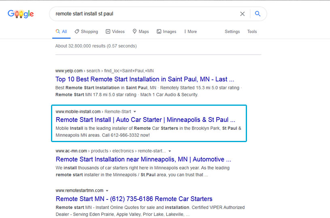Click the About 32,800,000 results text
Screen dimensions: 330x218
96,46
